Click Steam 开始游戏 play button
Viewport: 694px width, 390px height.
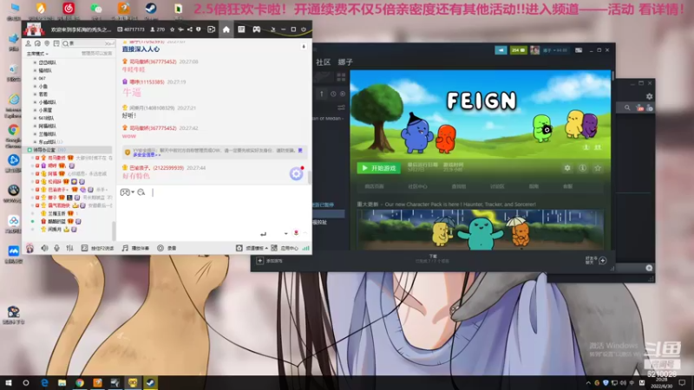[x=379, y=168]
